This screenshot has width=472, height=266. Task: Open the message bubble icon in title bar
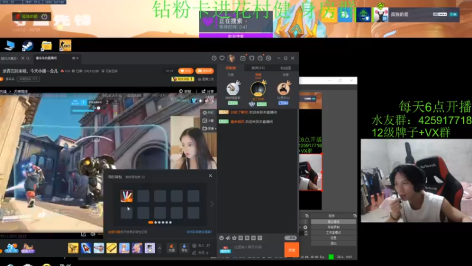[260, 58]
